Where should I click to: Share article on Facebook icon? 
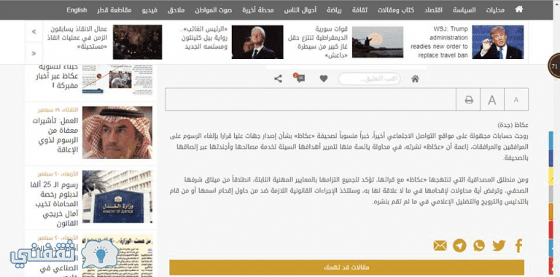point(518,246)
